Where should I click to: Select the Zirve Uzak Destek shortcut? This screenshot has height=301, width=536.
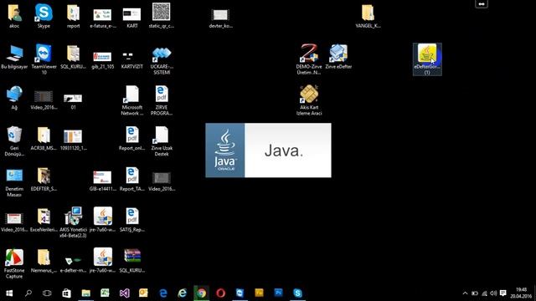(x=162, y=141)
